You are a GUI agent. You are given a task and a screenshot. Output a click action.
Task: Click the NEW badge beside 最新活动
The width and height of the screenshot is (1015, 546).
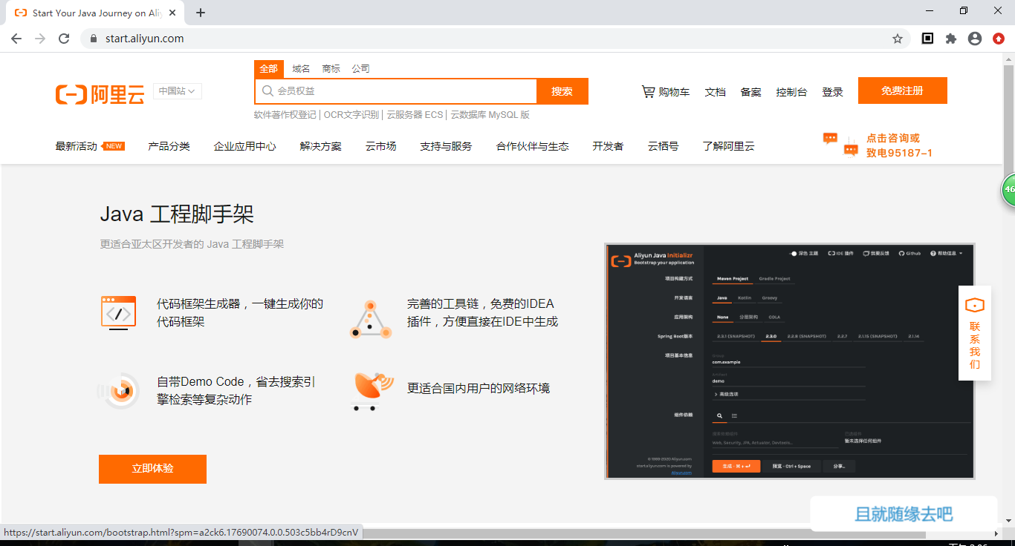click(x=114, y=146)
